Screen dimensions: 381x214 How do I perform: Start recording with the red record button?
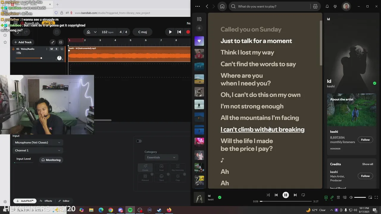(188, 32)
